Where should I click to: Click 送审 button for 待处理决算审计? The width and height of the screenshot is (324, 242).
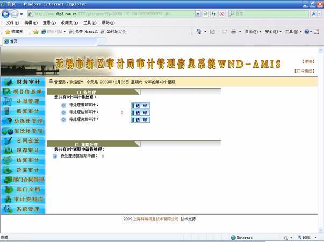(x=140, y=120)
